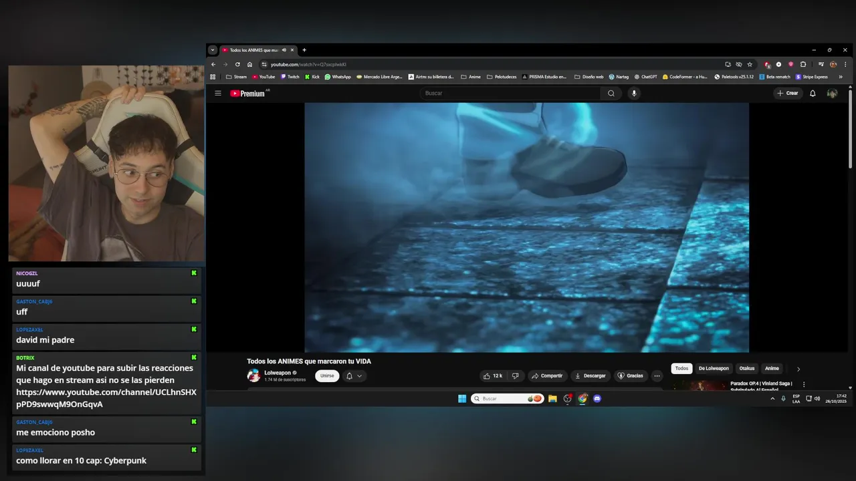
Task: Open File Explorer from the taskbar
Action: point(552,399)
